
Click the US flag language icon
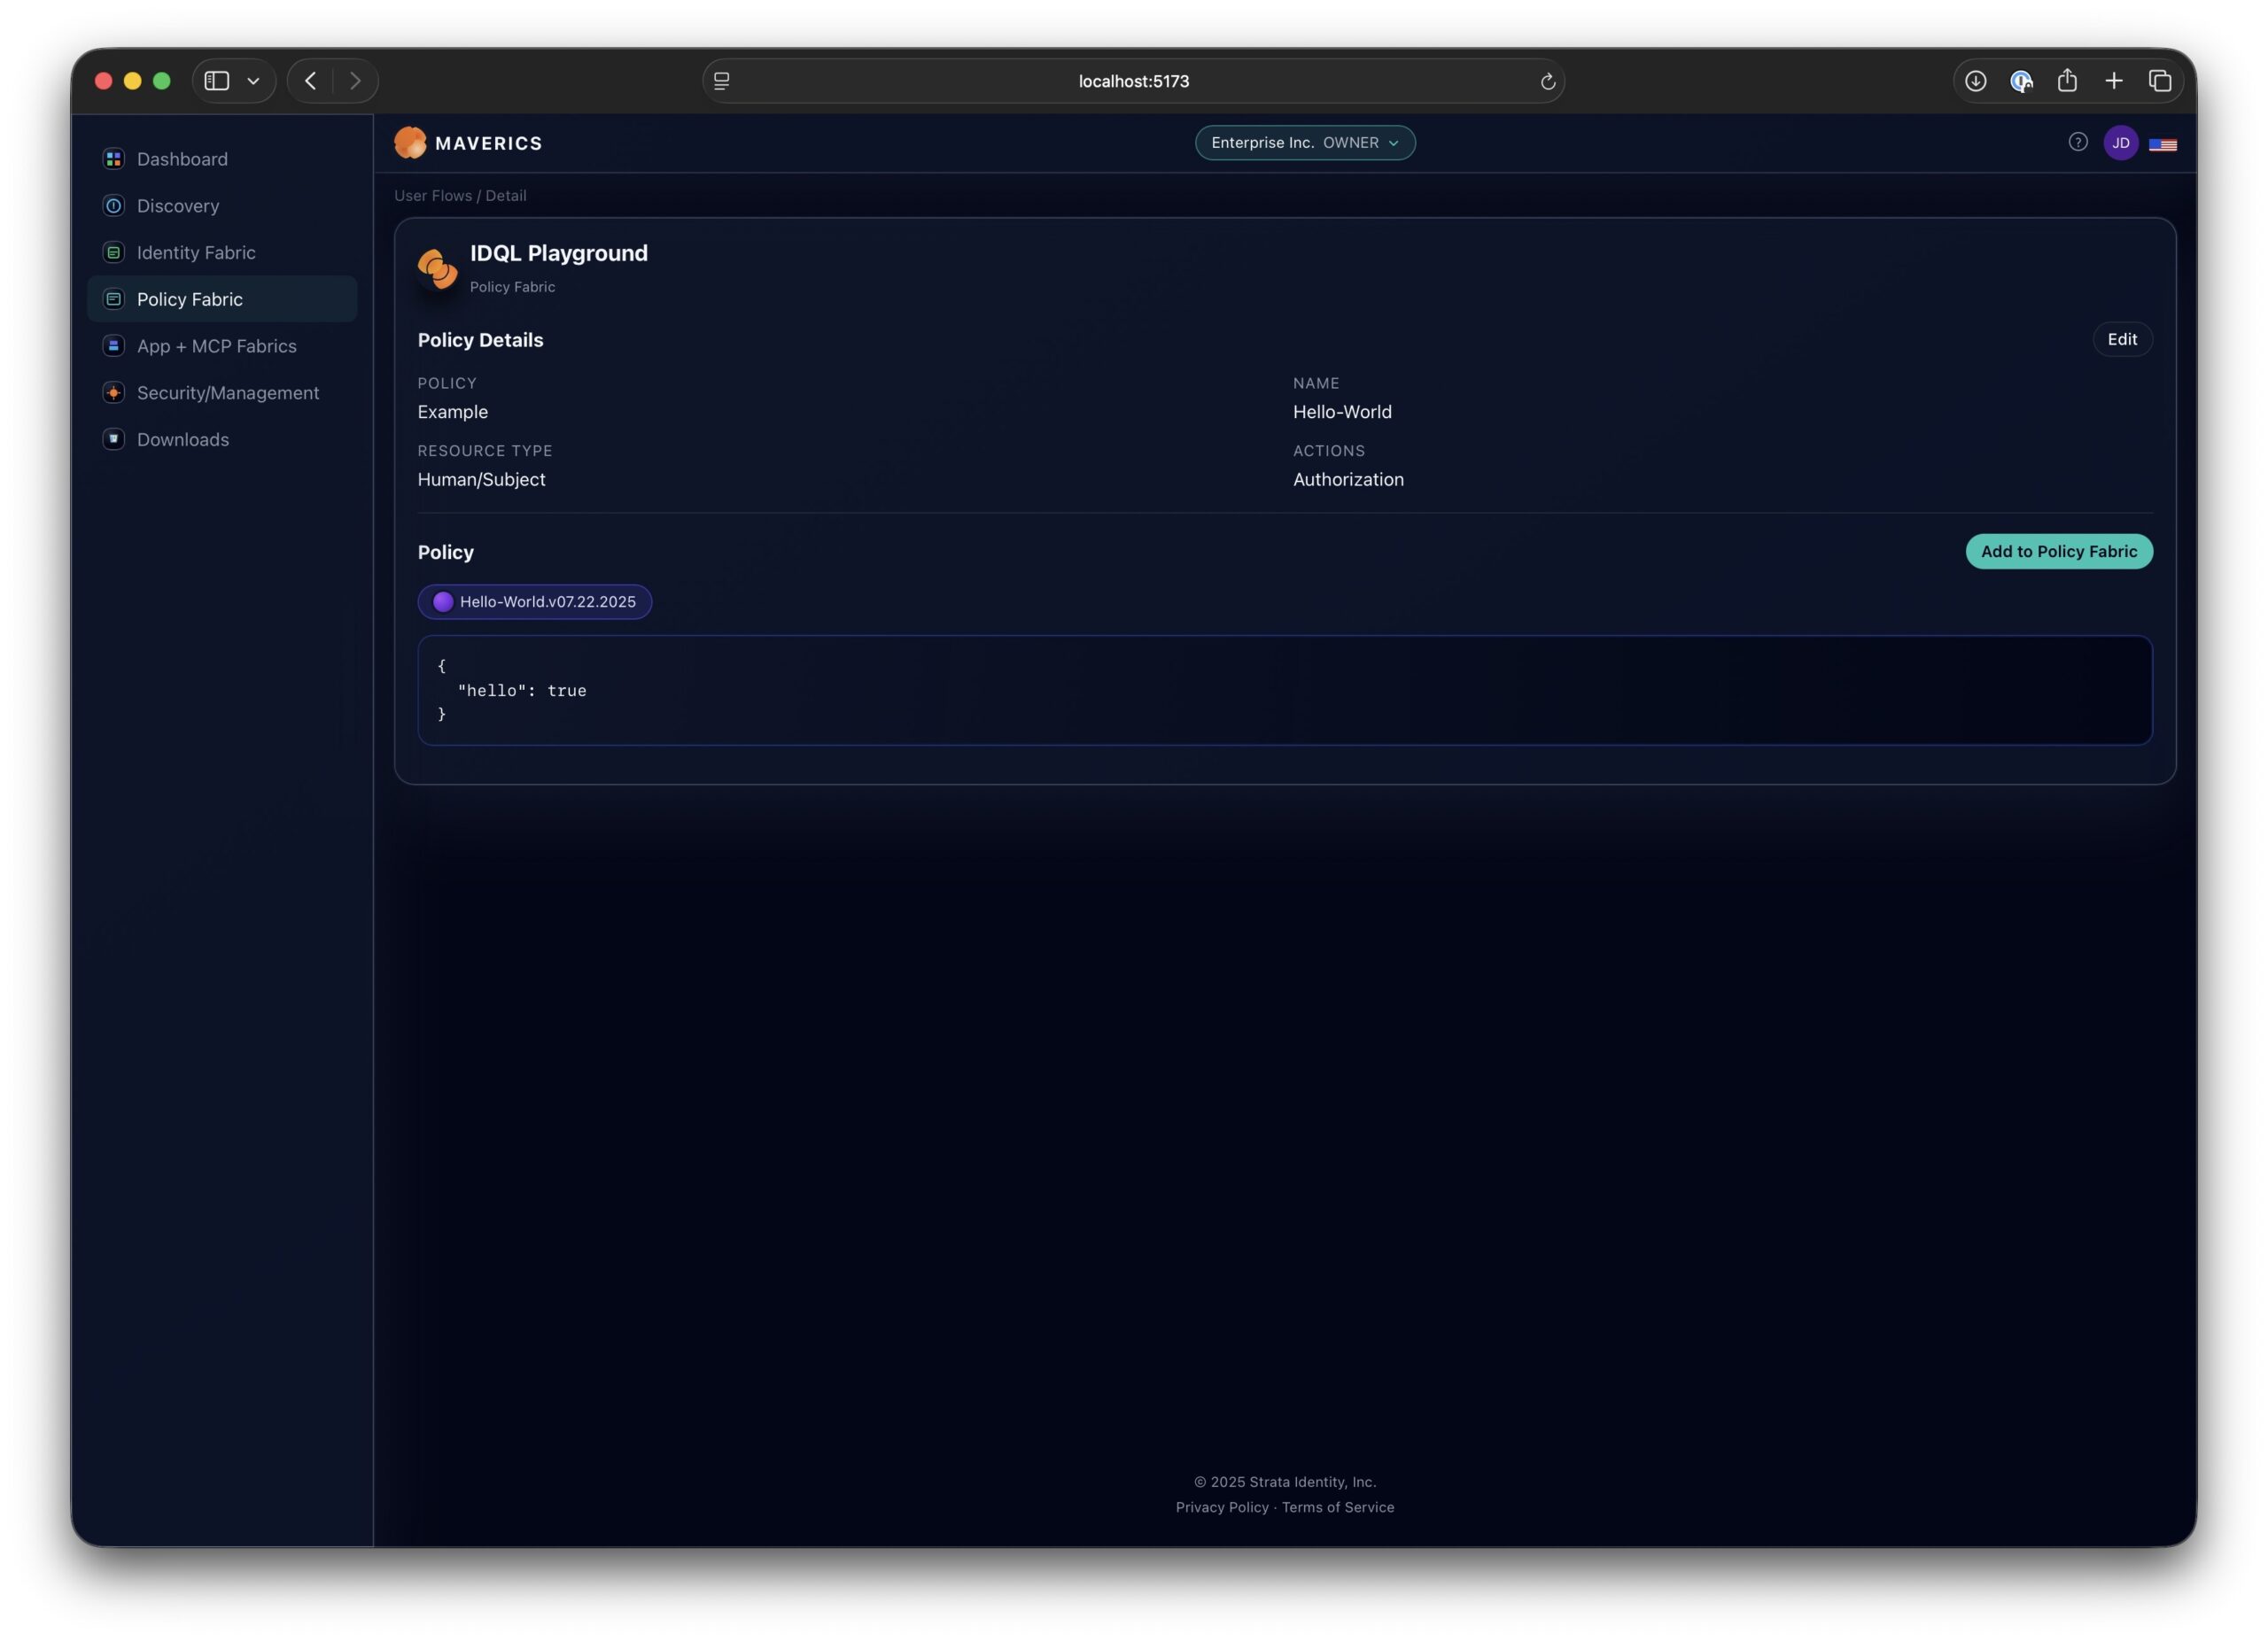point(2162,145)
